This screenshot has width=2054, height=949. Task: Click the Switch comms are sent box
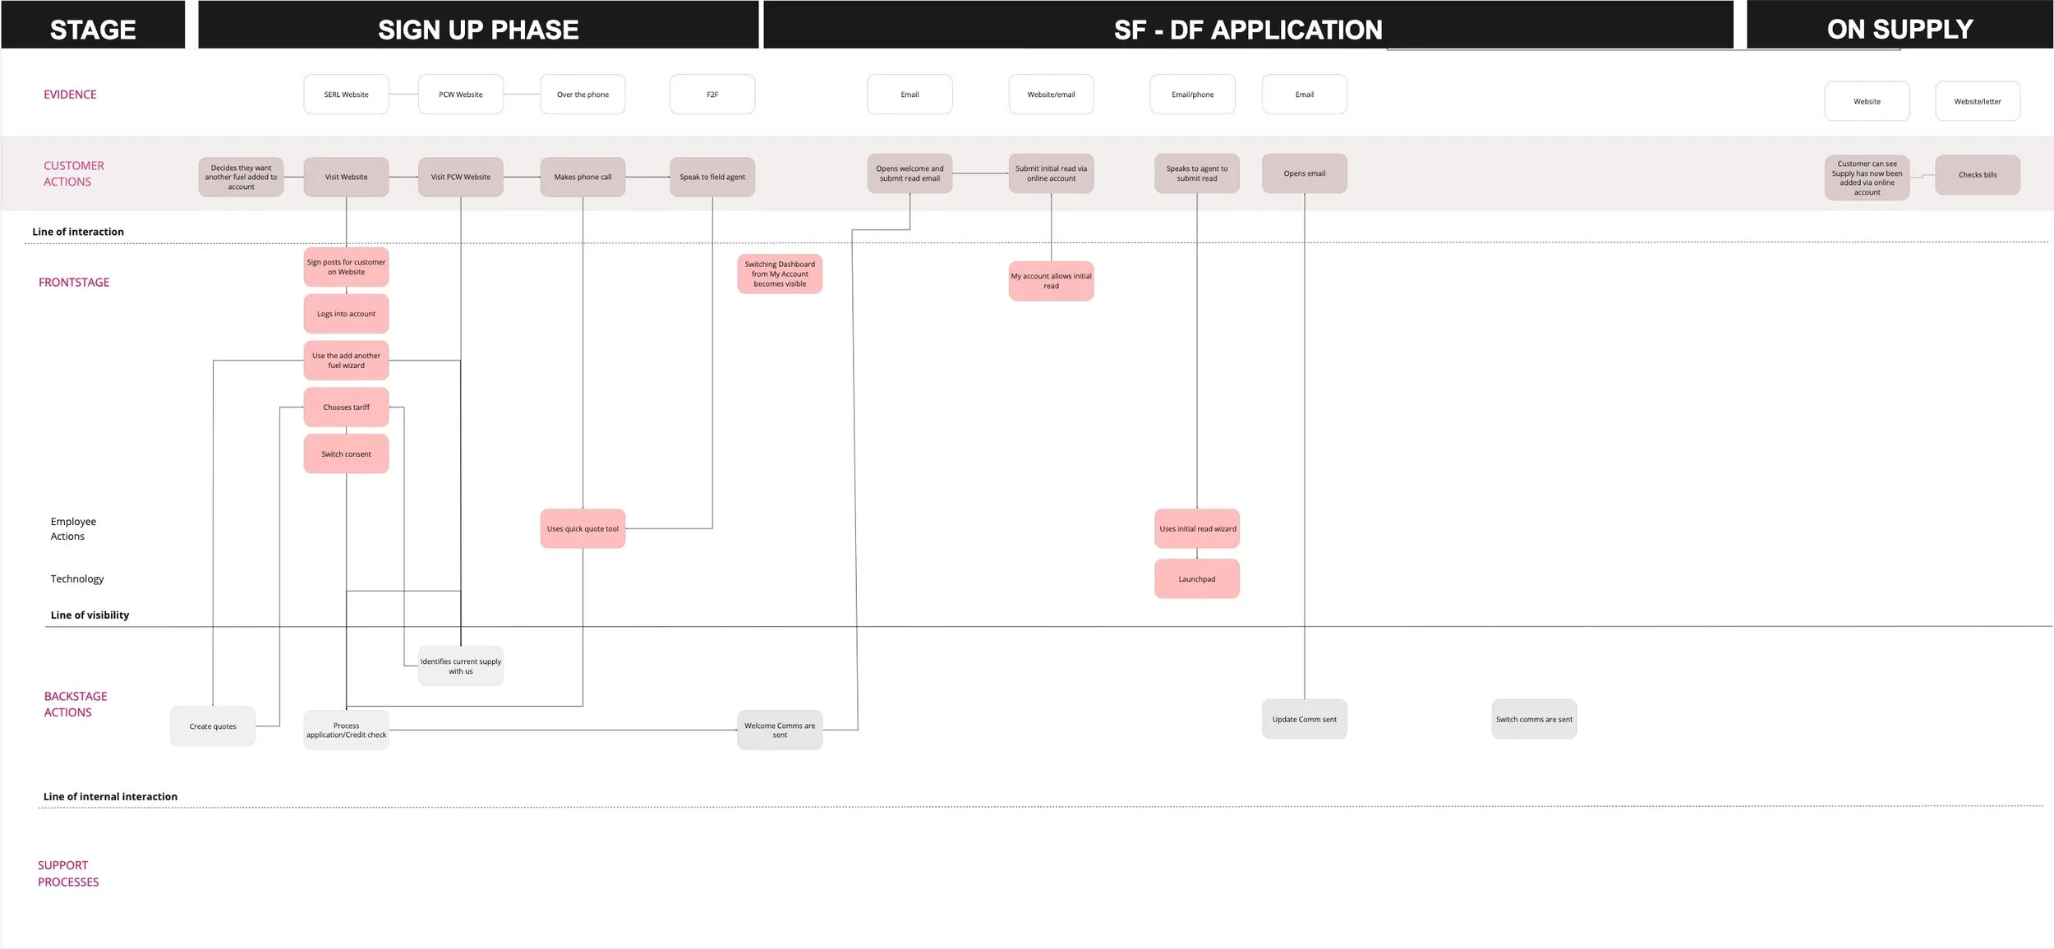(1533, 720)
